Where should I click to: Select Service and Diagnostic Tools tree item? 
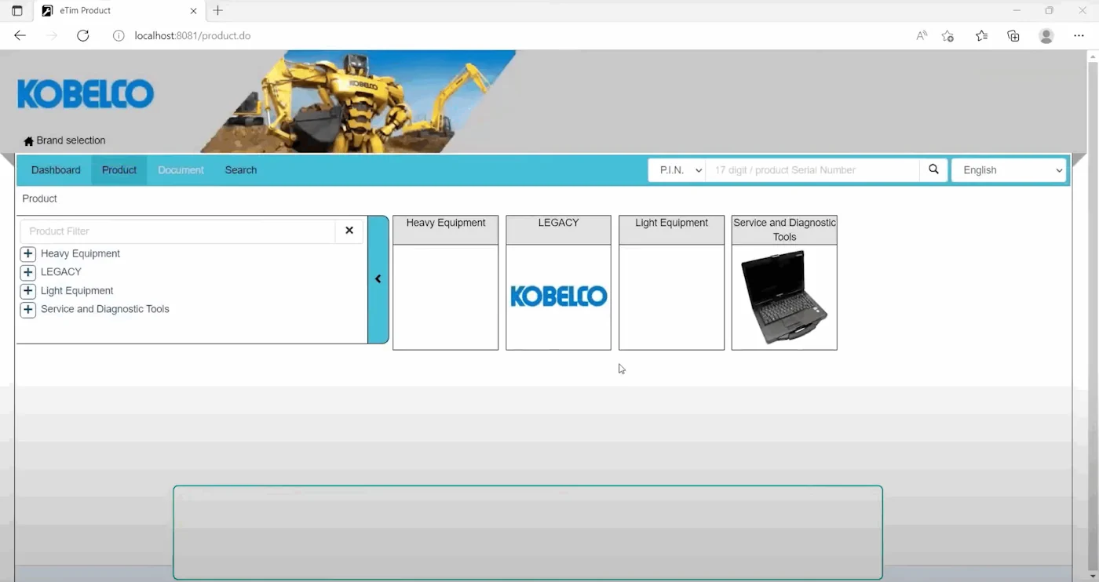point(105,310)
